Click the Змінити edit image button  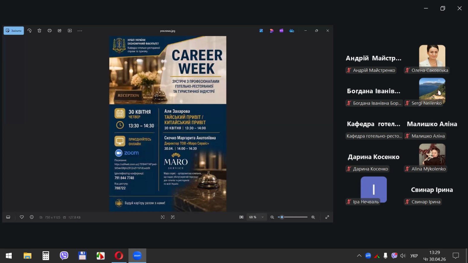14,31
